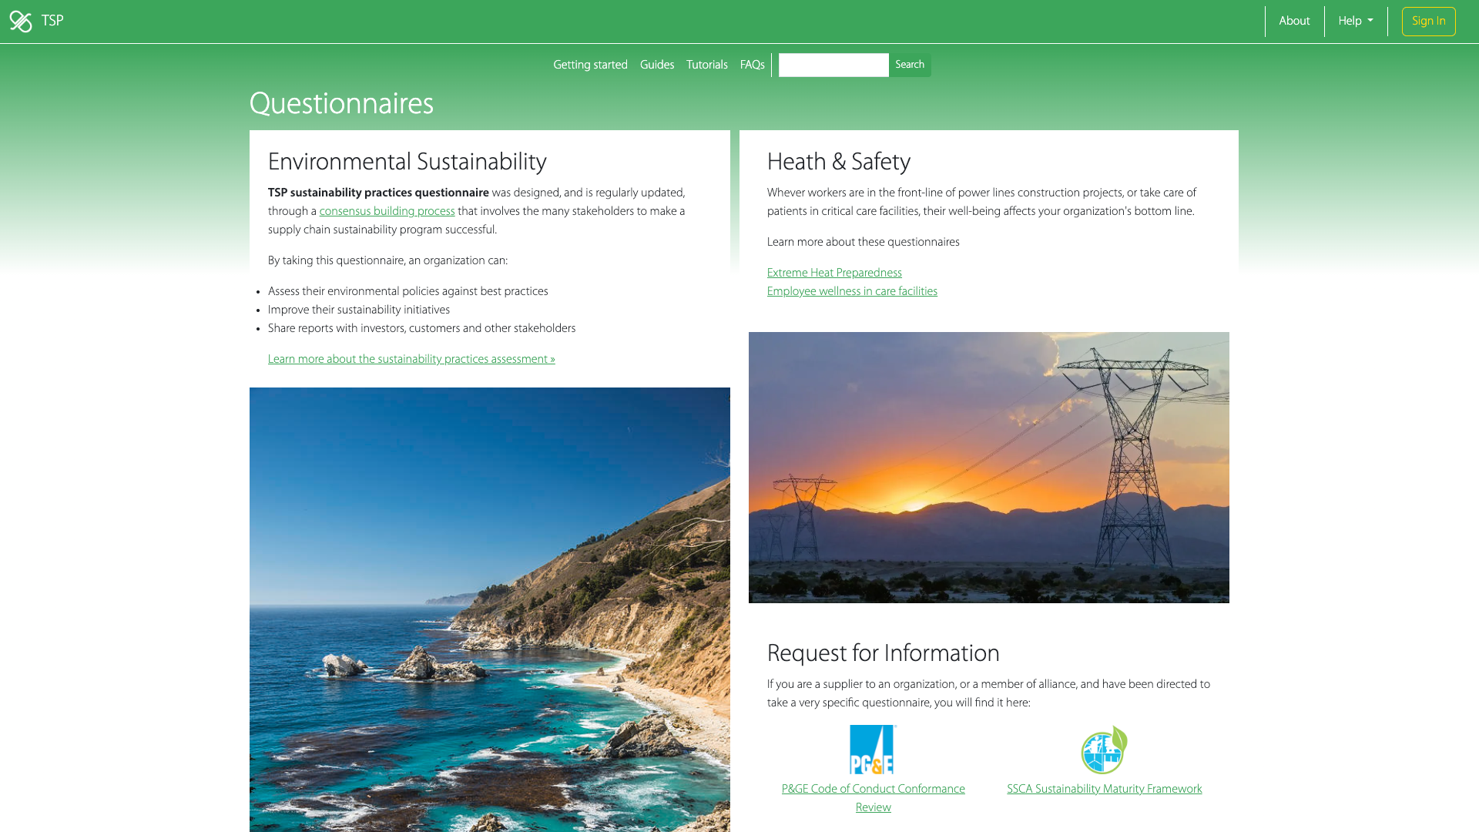Open sustainability practices assessment link
The width and height of the screenshot is (1479, 832).
tap(411, 360)
